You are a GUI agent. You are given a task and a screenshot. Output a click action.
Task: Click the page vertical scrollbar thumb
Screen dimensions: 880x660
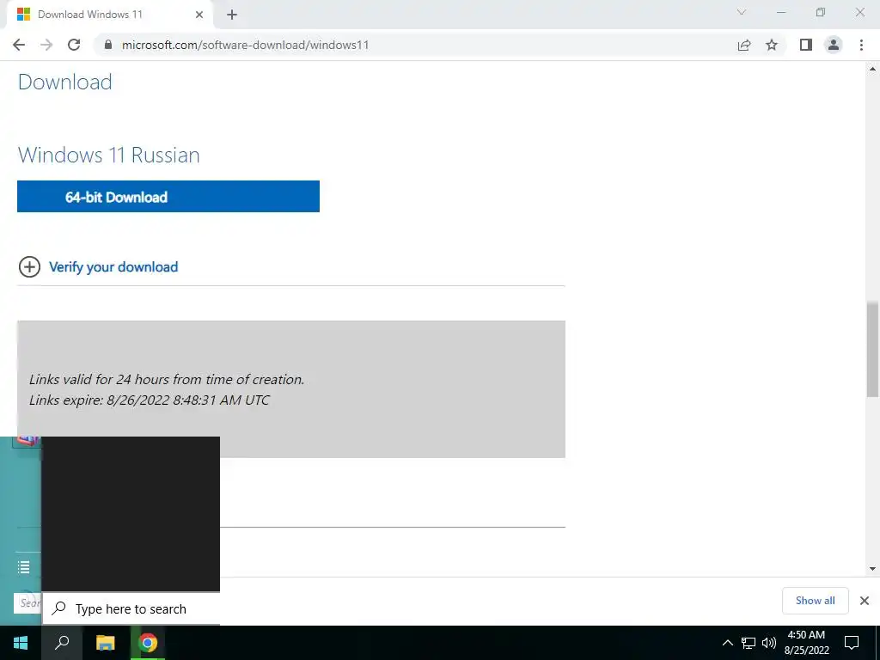click(x=872, y=349)
